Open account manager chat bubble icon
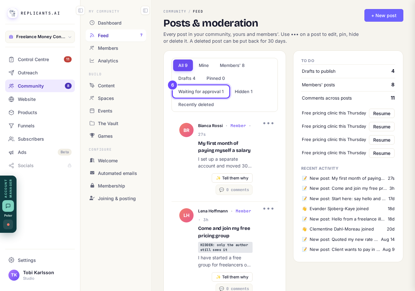Image resolution: width=415 pixels, height=291 pixels. point(8,206)
